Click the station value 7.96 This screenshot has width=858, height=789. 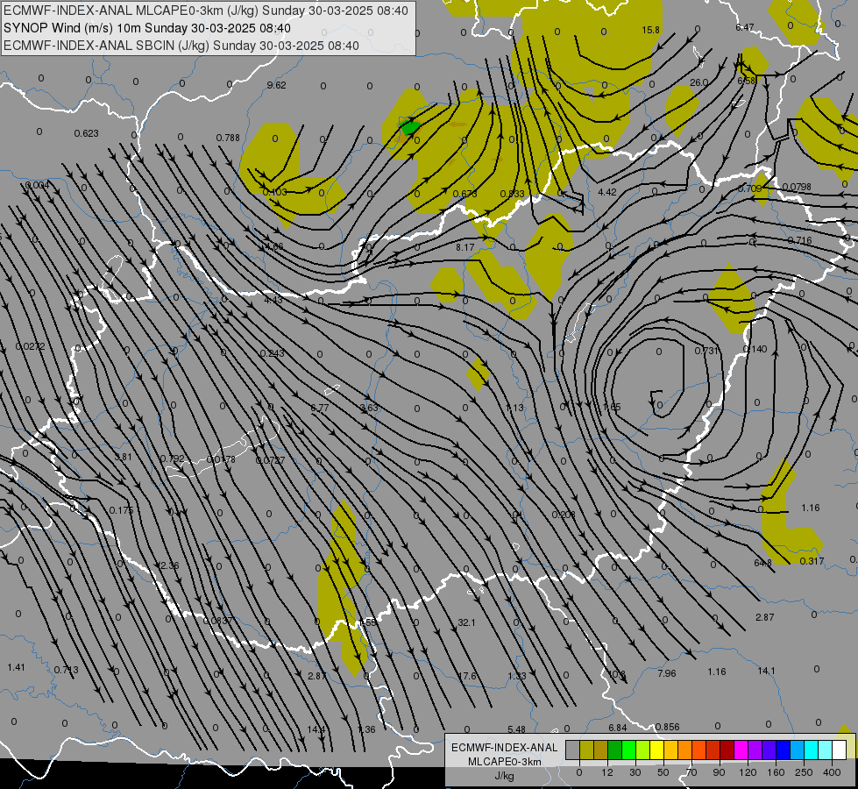click(666, 673)
